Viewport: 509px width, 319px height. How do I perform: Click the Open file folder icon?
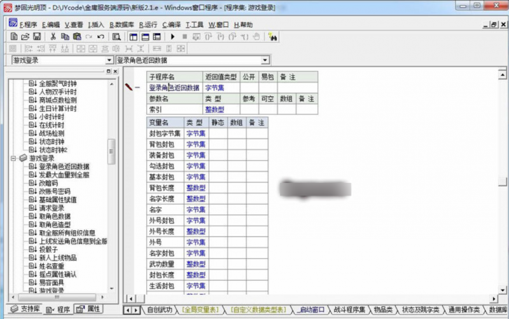(x=25, y=37)
